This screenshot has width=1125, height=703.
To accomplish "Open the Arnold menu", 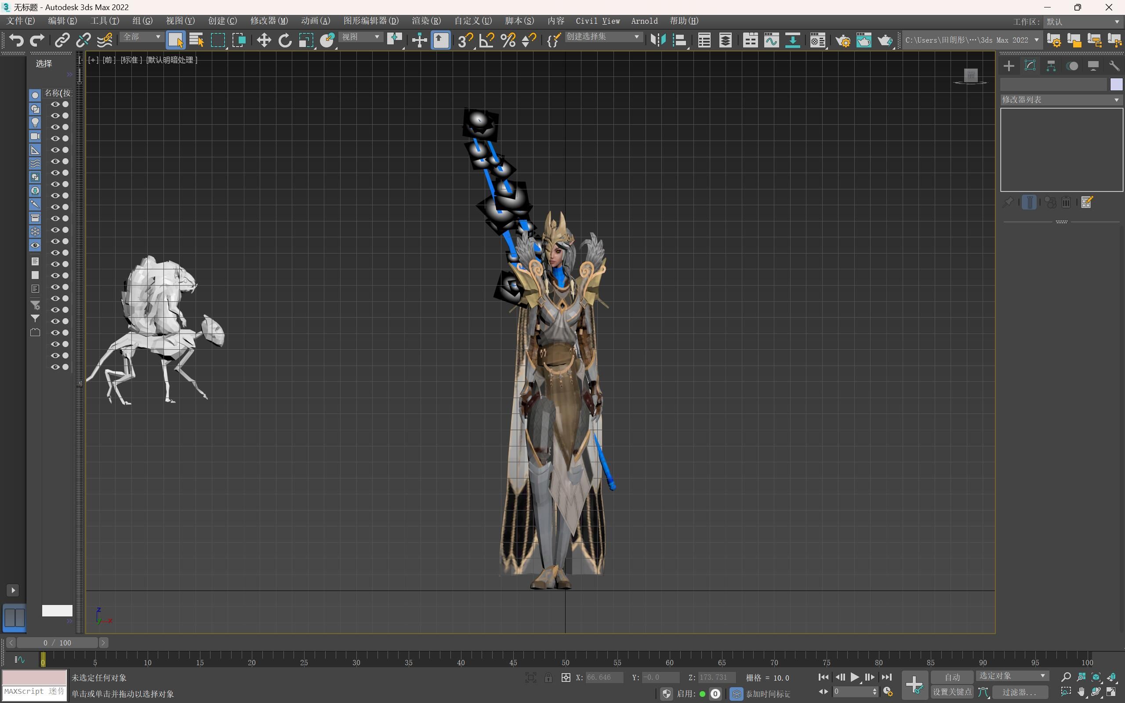I will (x=644, y=21).
